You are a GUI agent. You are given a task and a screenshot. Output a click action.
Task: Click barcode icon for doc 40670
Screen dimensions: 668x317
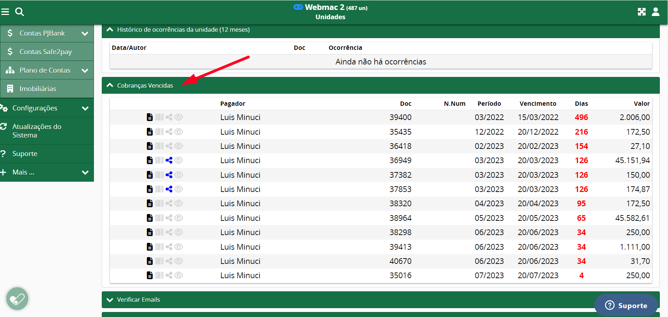click(159, 261)
